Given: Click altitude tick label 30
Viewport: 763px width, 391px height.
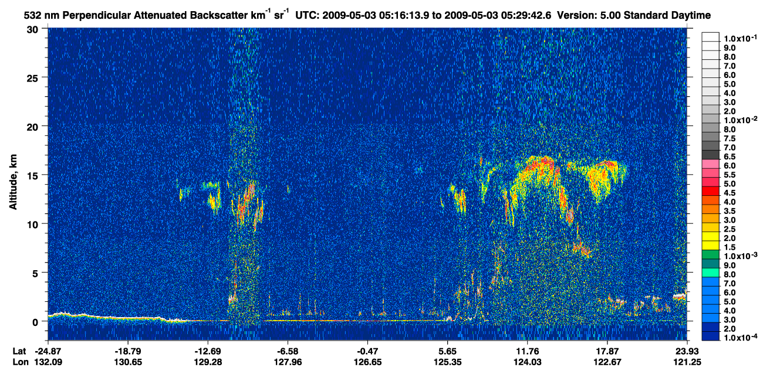Looking at the screenshot, I should coord(33,29).
